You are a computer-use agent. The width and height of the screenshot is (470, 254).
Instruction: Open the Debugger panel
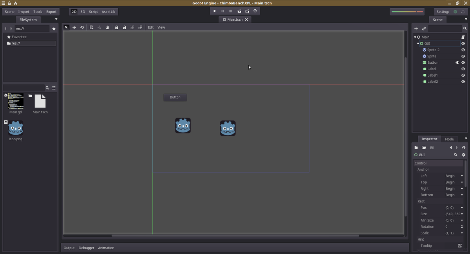pos(87,248)
